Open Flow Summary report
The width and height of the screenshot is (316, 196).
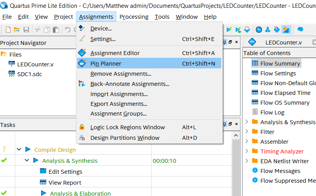(280, 64)
